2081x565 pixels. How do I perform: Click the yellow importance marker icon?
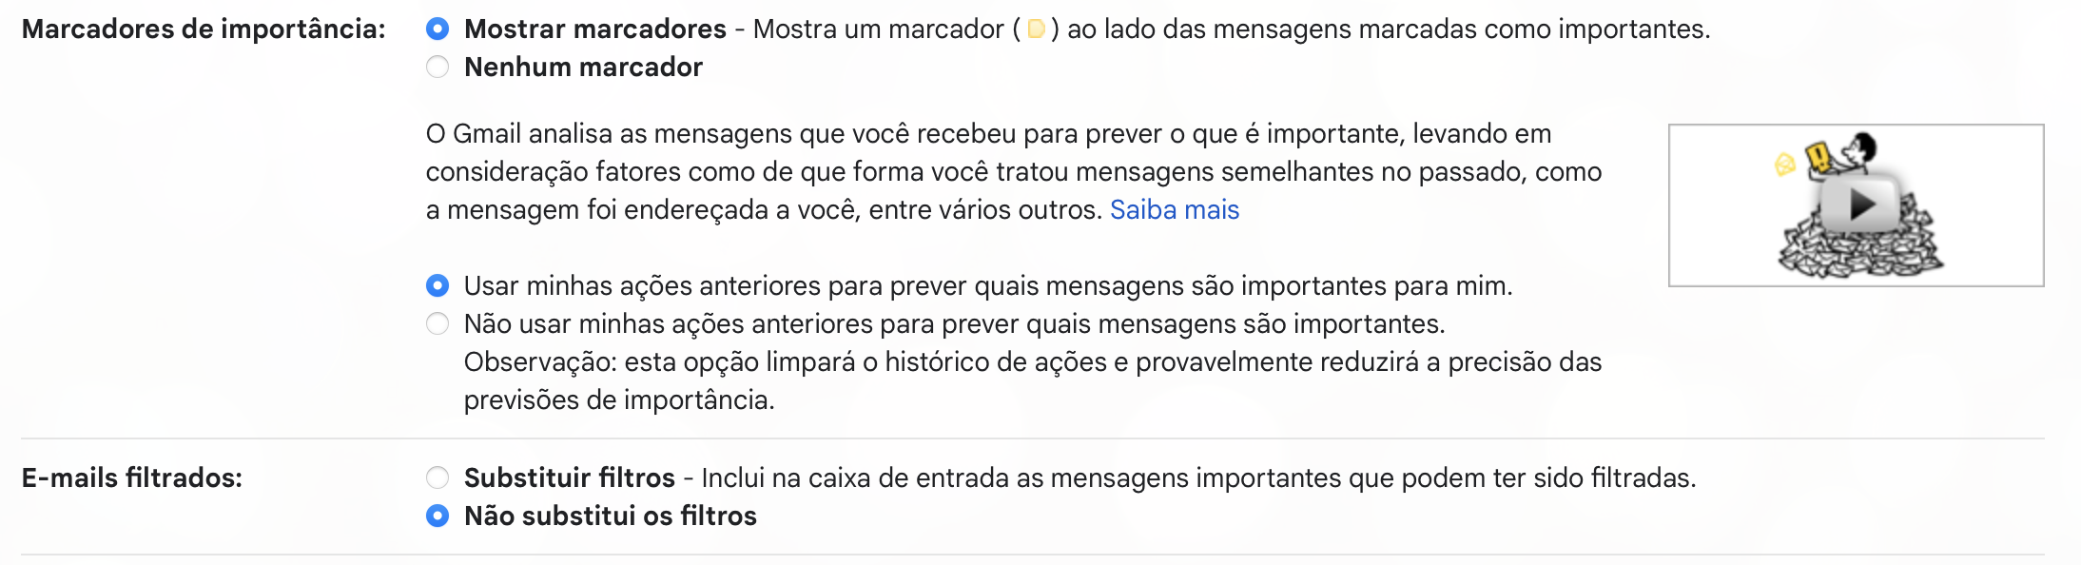point(1036,29)
